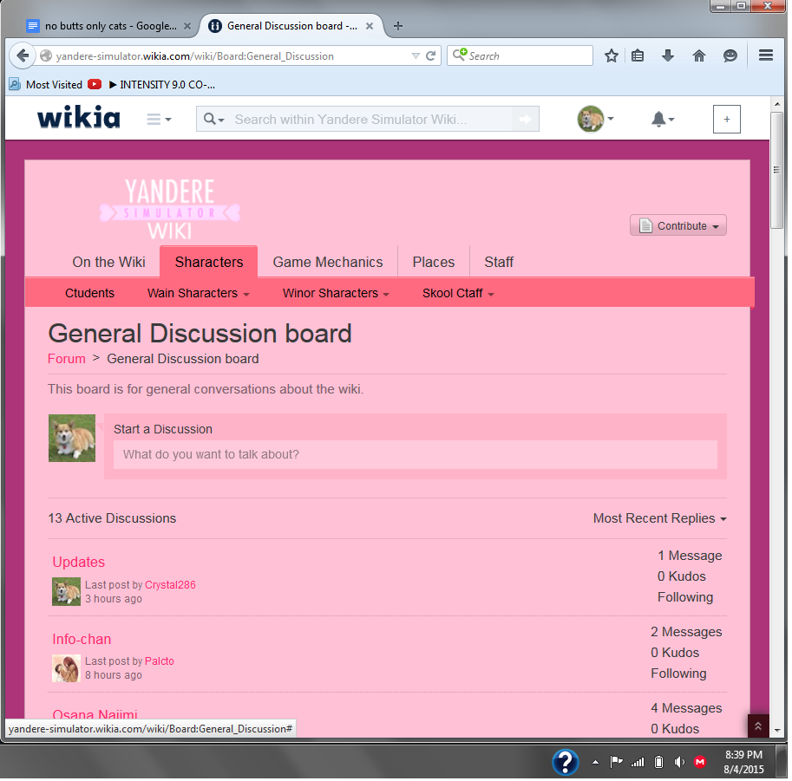Open the INTENSITY 9.0 CO bookmark
This screenshot has height=781, width=792.
click(x=162, y=85)
